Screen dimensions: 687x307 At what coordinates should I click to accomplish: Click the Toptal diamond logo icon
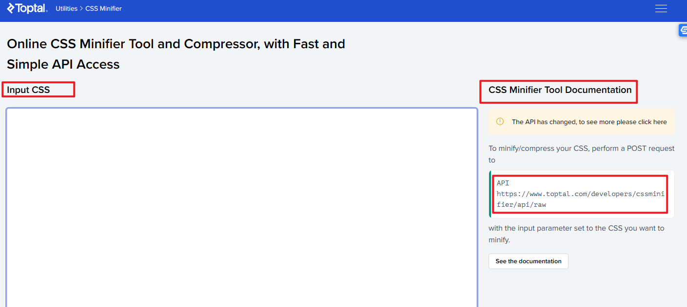(x=11, y=8)
